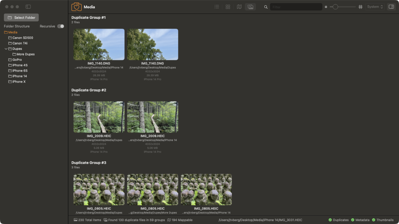
Task: Toggle the left sidebar visibility
Action: pyautogui.click(x=28, y=6)
